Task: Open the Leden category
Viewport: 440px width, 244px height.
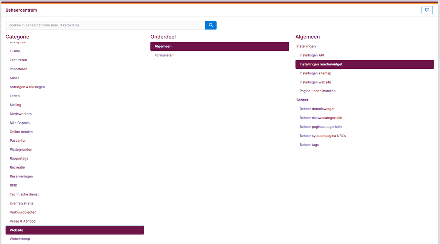Action: click(x=14, y=95)
